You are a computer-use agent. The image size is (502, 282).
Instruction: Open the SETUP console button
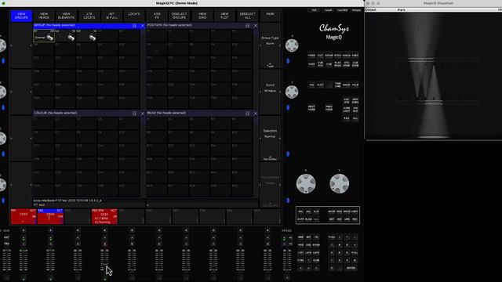329,56
